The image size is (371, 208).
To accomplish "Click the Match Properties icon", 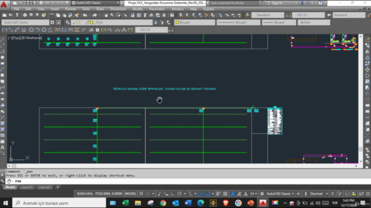I will pyautogui.click(x=77, y=15).
